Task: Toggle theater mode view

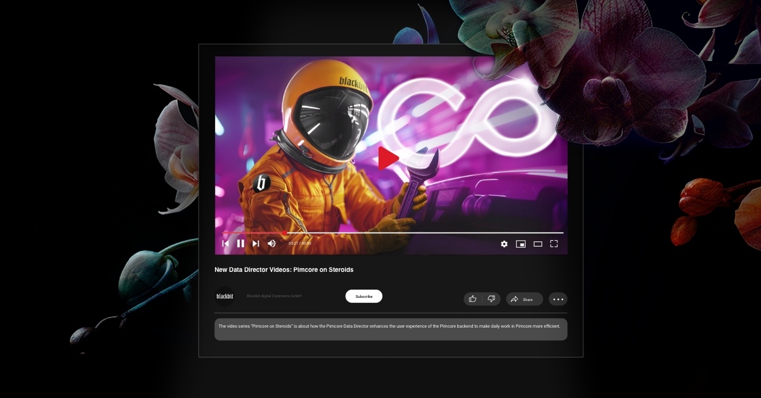Action: [x=538, y=244]
